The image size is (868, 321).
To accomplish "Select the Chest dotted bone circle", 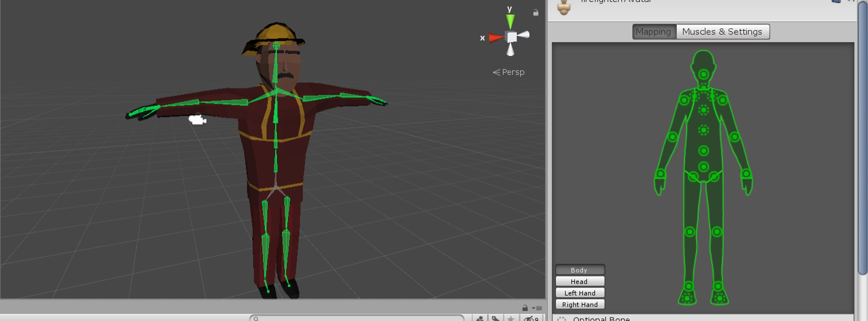I will [x=703, y=130].
